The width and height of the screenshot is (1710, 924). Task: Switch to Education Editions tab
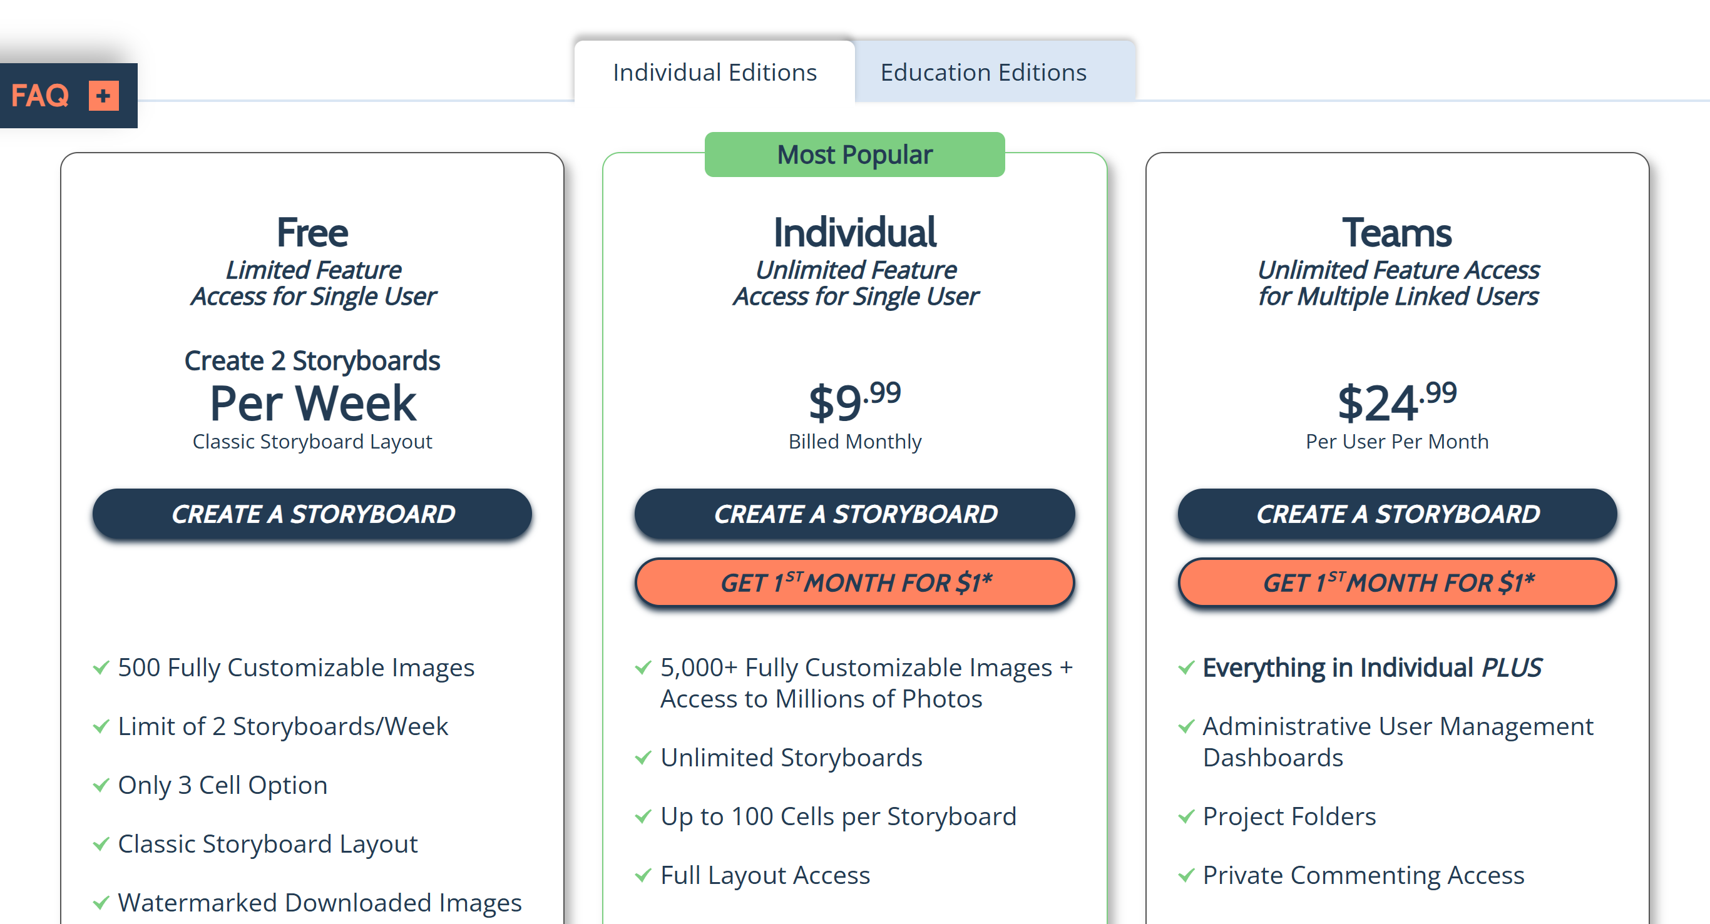pos(983,73)
